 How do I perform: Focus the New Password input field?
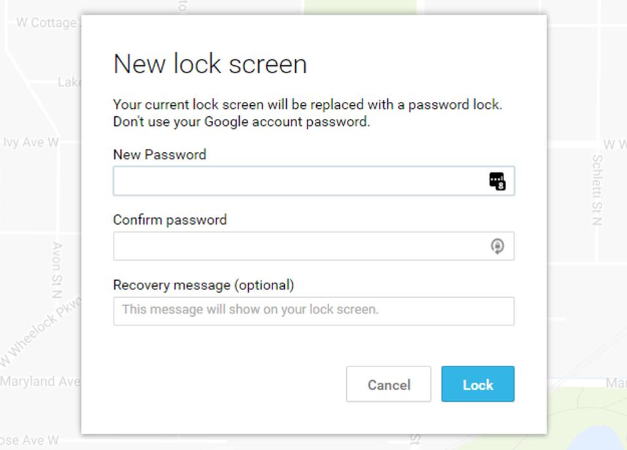pyautogui.click(x=313, y=181)
